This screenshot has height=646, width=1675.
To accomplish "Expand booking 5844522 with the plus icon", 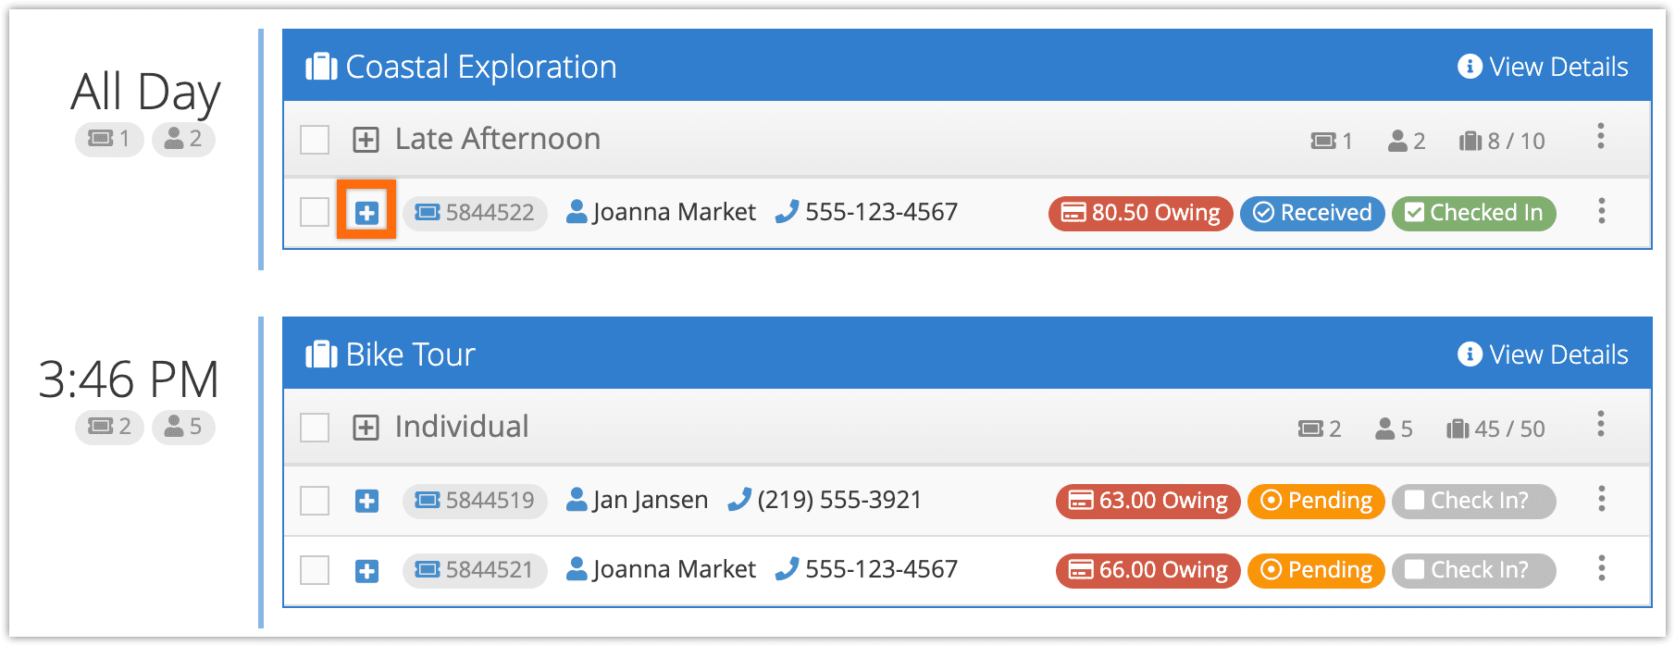I will [366, 213].
